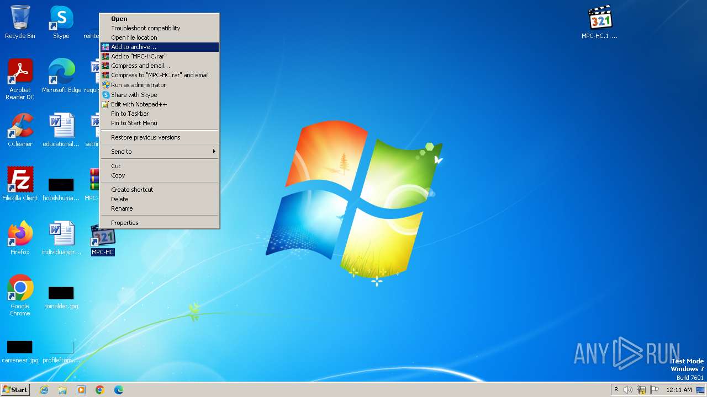
Task: Choose Troubleshoot compatibility
Action: tap(160, 28)
